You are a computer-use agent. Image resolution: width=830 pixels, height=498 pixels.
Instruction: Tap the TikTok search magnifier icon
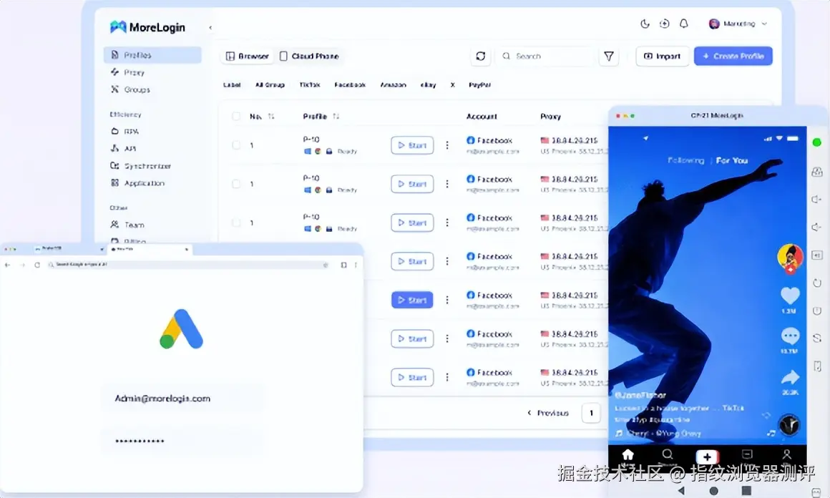[x=668, y=455]
